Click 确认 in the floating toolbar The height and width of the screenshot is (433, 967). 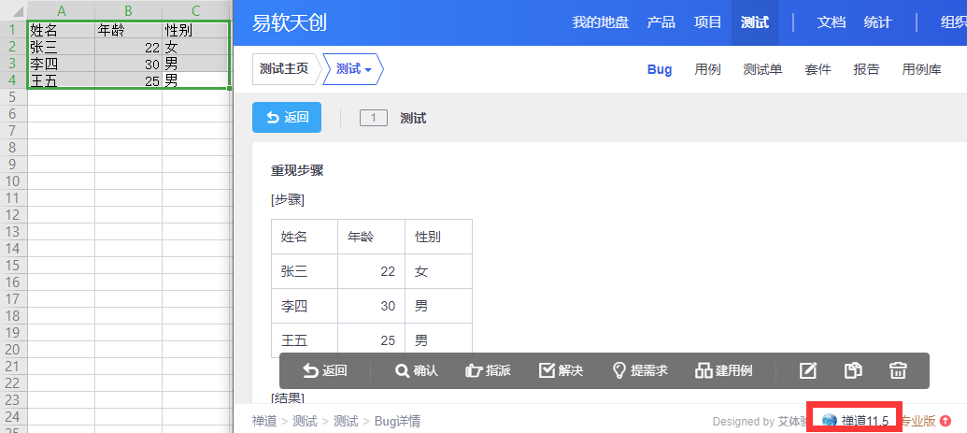417,370
